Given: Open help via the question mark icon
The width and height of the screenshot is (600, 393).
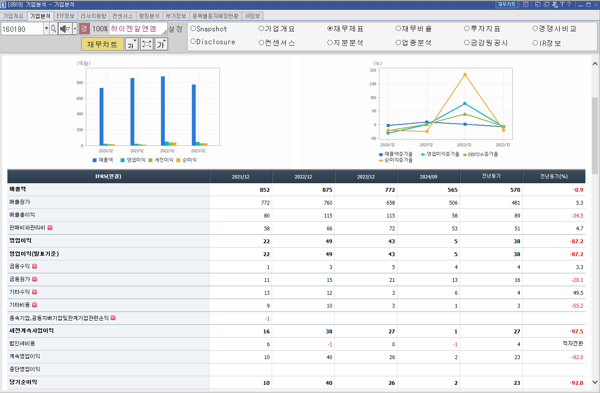Looking at the screenshot, I should [569, 4].
